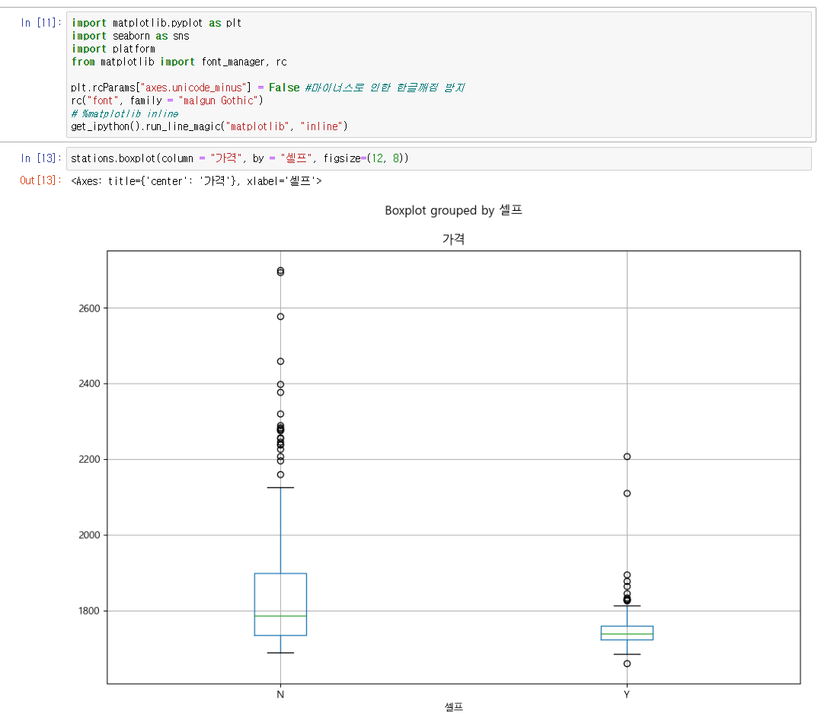Screen dimensions: 821x718
Task: Click the '셀프' x-axis label
Action: 453,707
